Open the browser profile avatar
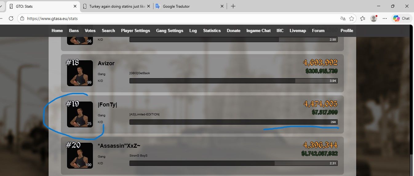Viewport: 414px width, 176px height. tap(374, 18)
